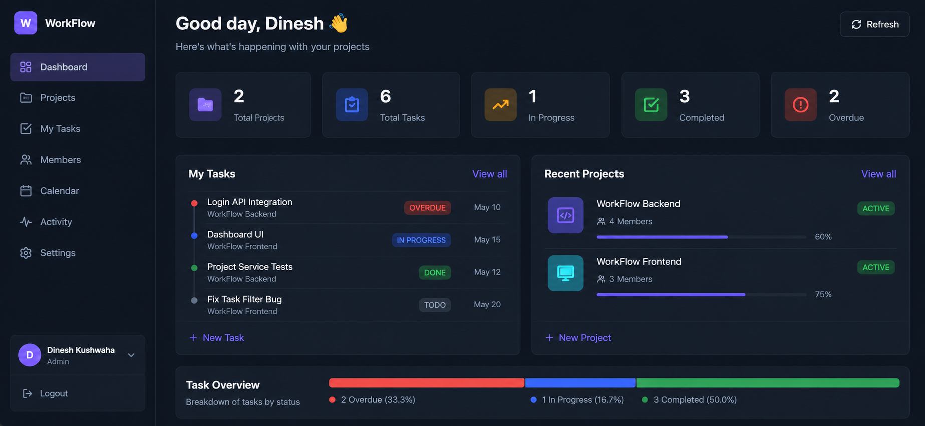Click the red dot for Login API Integration
The height and width of the screenshot is (426, 925).
[194, 203]
